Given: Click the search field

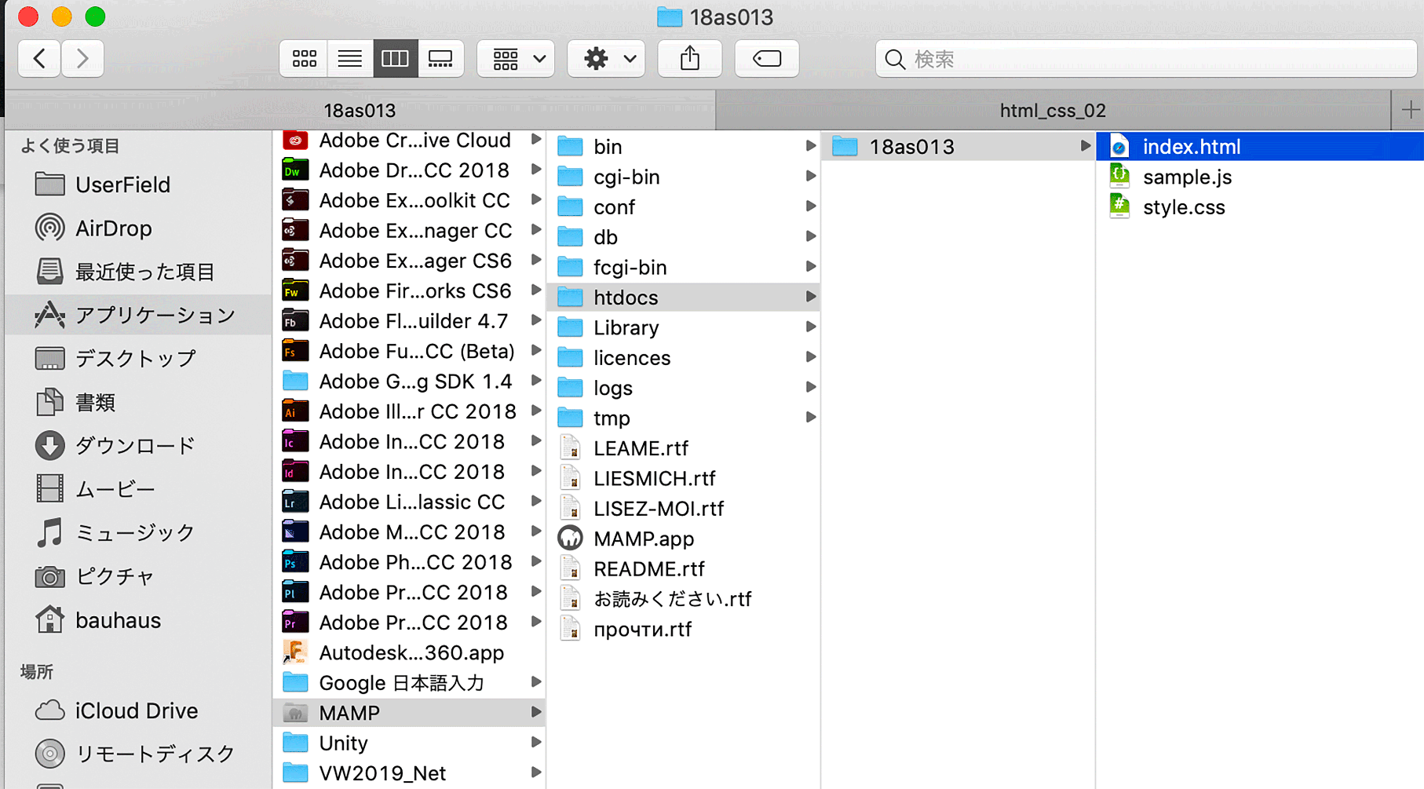Looking at the screenshot, I should pos(1146,59).
